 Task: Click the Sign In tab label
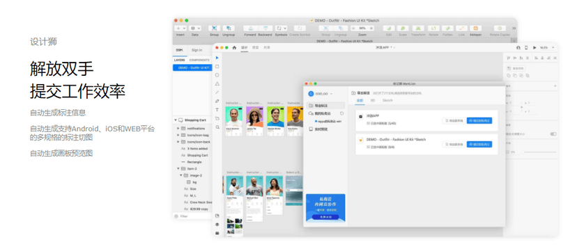pos(197,50)
